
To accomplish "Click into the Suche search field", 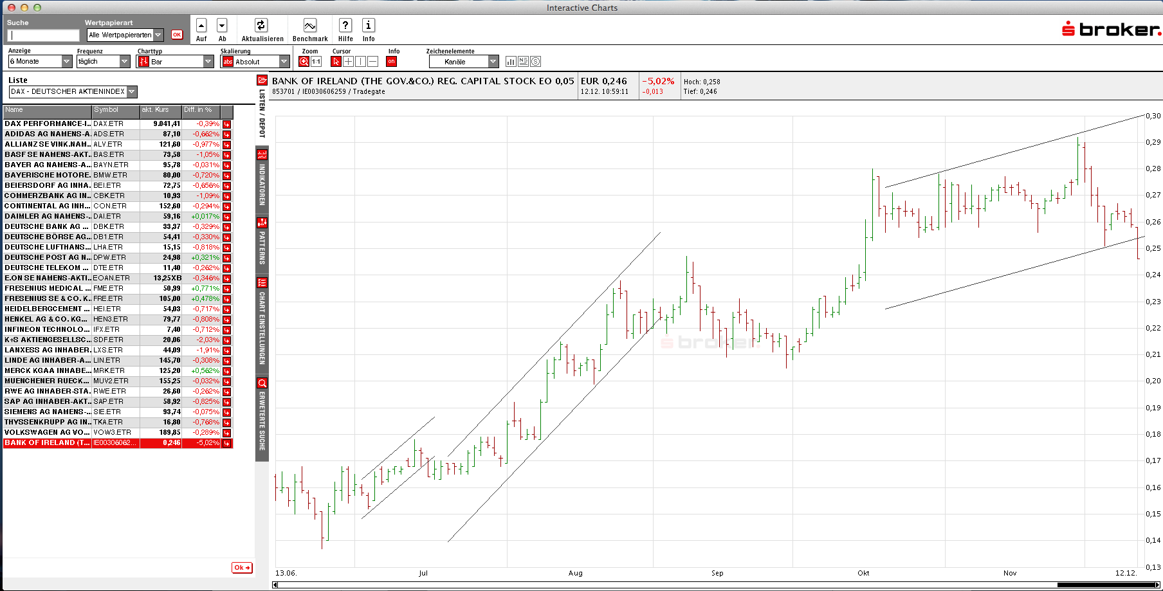I will pyautogui.click(x=43, y=35).
